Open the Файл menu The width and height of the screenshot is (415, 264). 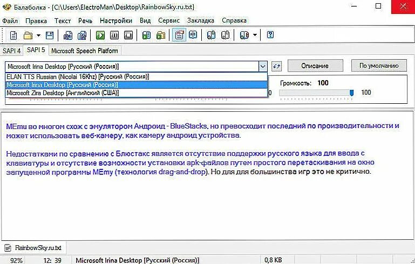[10, 20]
